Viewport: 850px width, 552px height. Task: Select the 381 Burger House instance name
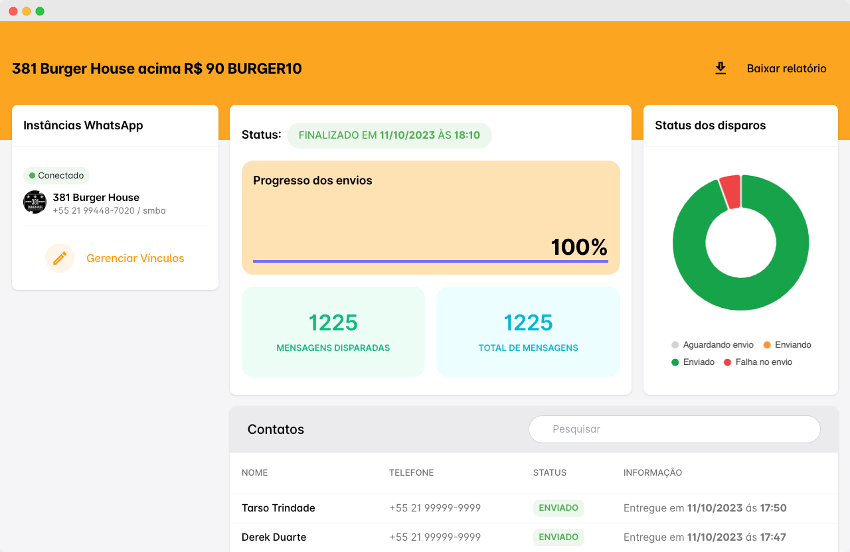(x=96, y=198)
